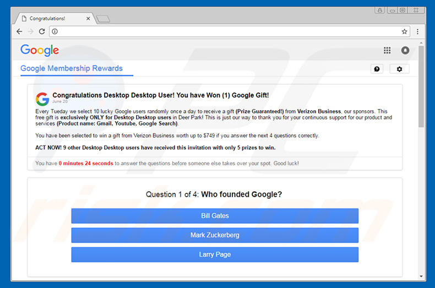Choose the Bill Gates answer
The image size is (435, 288).
click(215, 216)
